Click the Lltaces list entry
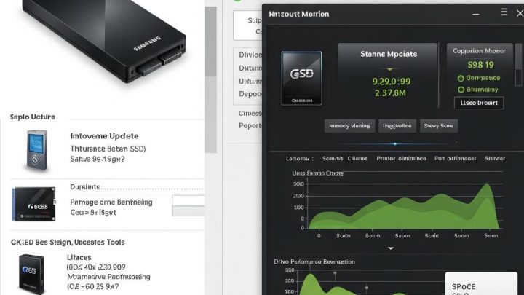The width and height of the screenshot is (524, 295). tap(79, 257)
